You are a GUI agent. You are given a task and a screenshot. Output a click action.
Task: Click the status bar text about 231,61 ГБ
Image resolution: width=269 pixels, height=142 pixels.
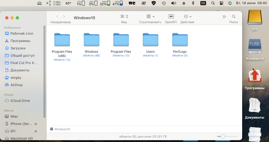(x=143, y=136)
